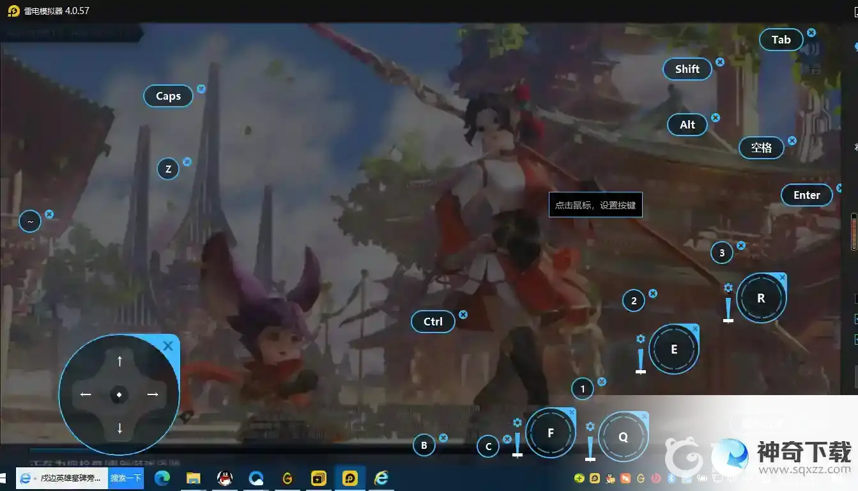Click the D-pad left arrow
The height and width of the screenshot is (491, 858).
[x=86, y=394]
